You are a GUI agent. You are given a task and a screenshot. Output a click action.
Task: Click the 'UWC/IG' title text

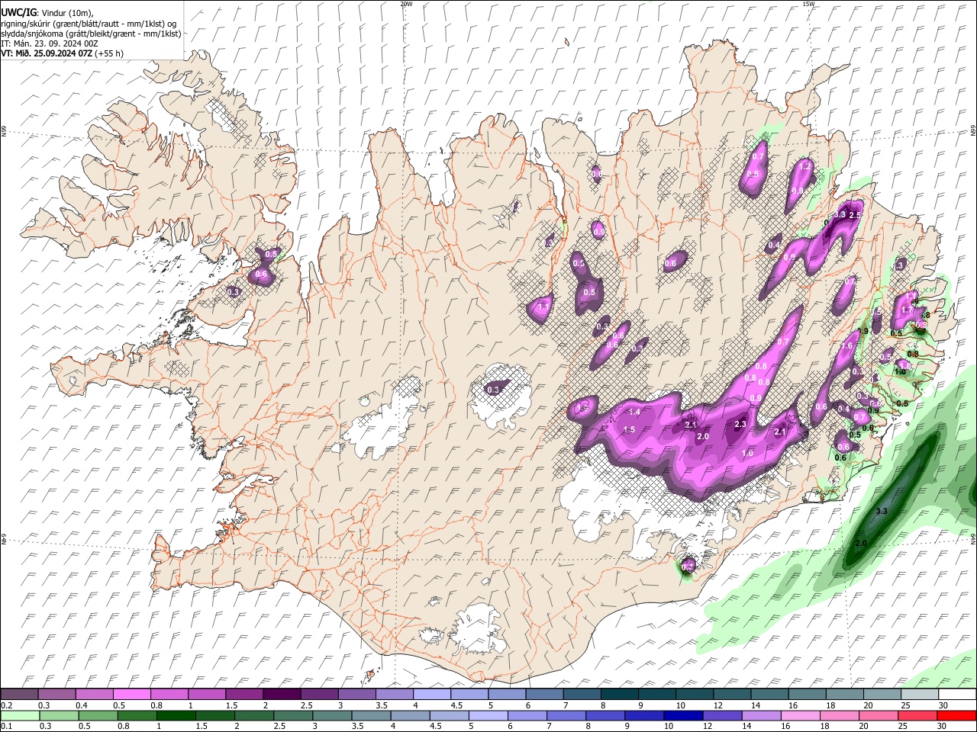[x=18, y=12]
